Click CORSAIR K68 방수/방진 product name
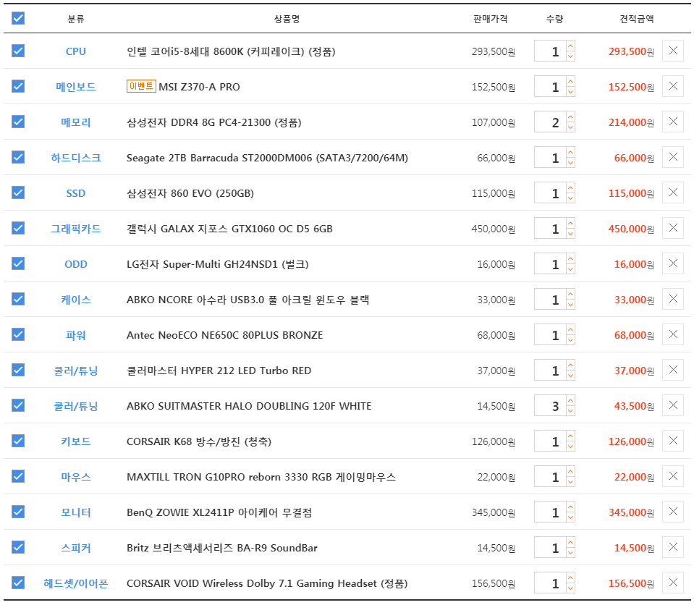The width and height of the screenshot is (694, 605). click(x=199, y=441)
